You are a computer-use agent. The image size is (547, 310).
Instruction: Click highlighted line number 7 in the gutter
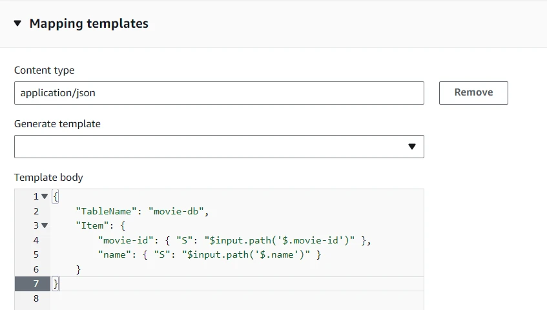[x=36, y=284]
